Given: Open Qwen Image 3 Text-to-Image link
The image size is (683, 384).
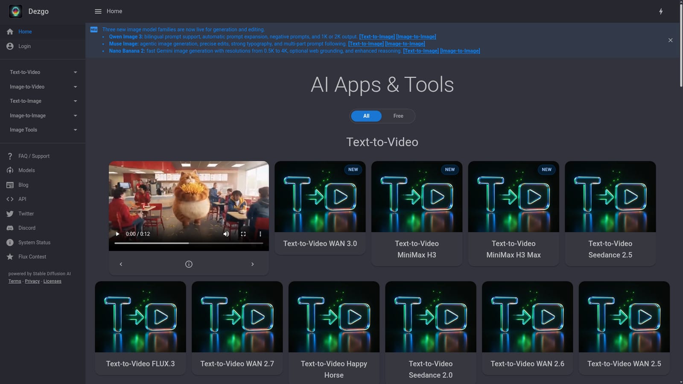Looking at the screenshot, I should point(377,37).
